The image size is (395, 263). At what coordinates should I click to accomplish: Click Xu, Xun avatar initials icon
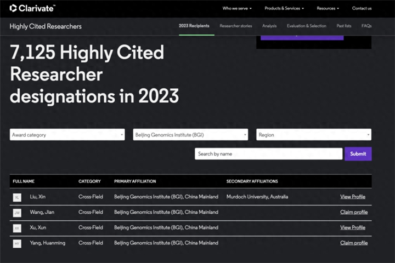(17, 228)
